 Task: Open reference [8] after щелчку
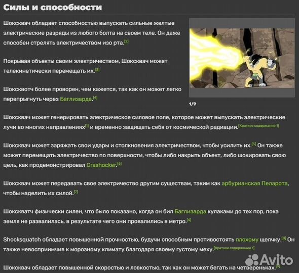click(x=284, y=238)
